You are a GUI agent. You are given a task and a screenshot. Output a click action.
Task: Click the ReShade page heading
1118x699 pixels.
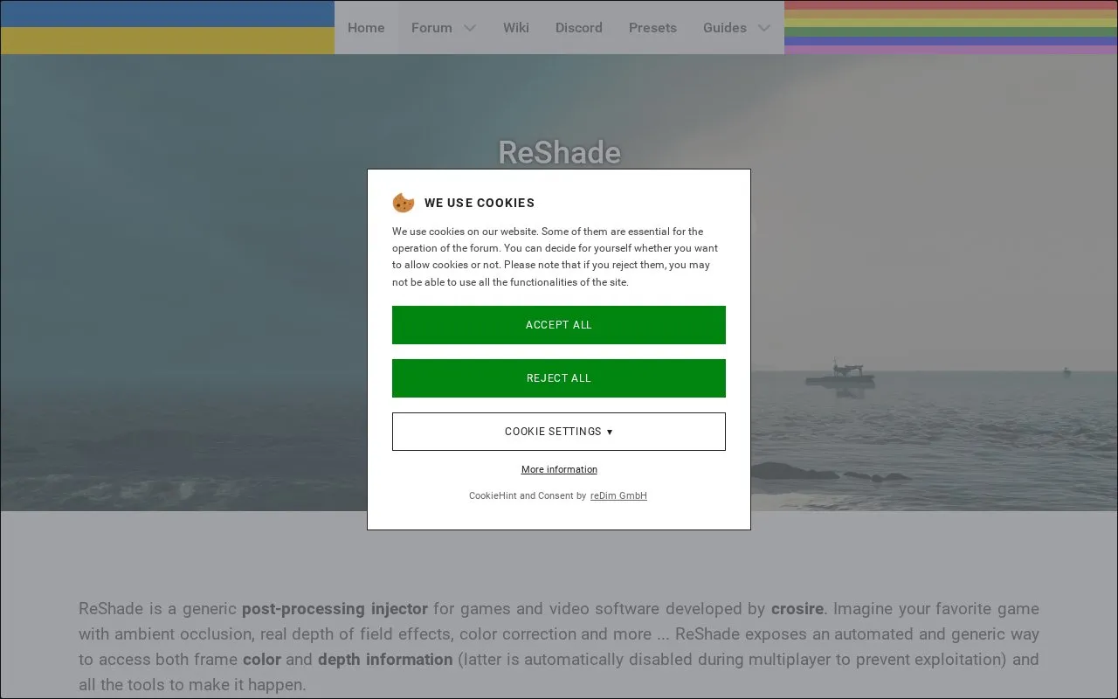pyautogui.click(x=559, y=152)
